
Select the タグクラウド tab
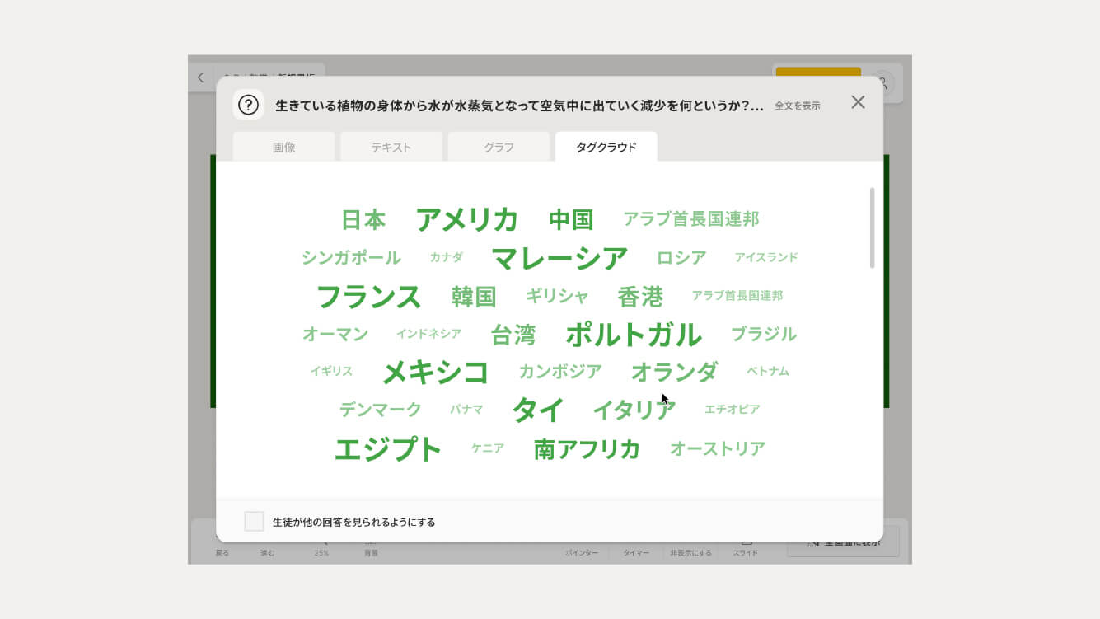606,148
